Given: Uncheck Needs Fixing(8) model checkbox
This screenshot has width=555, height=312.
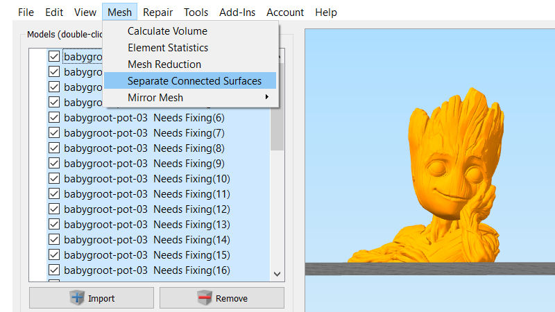Looking at the screenshot, I should 54,148.
